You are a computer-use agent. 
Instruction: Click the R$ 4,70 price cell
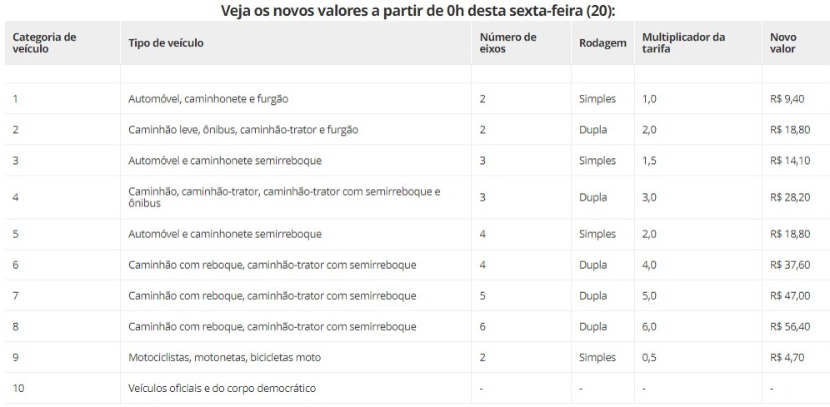tap(787, 357)
